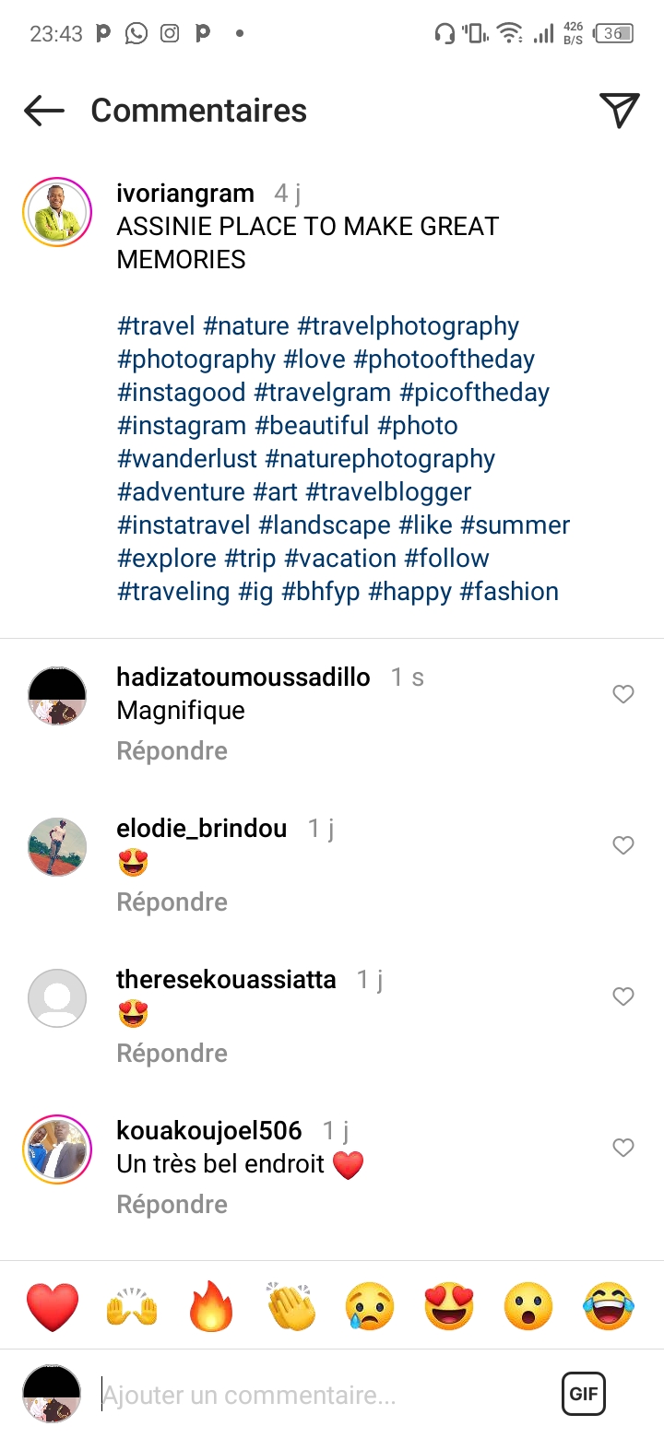
Task: Go back using the arrow icon
Action: tap(44, 111)
